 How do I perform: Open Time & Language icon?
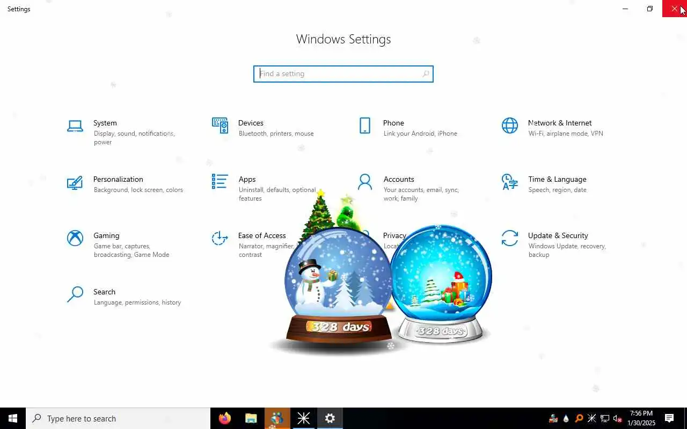click(510, 182)
